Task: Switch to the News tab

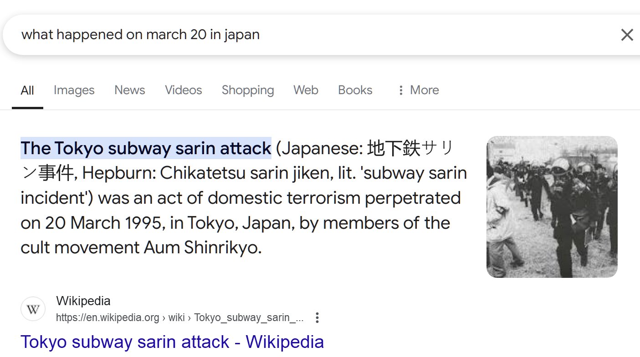Action: [x=130, y=90]
